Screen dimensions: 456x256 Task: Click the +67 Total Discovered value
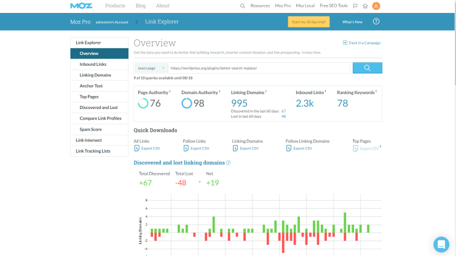pos(145,183)
